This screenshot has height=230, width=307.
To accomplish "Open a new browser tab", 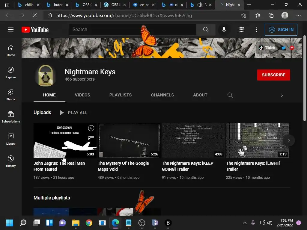I will point(249,5).
